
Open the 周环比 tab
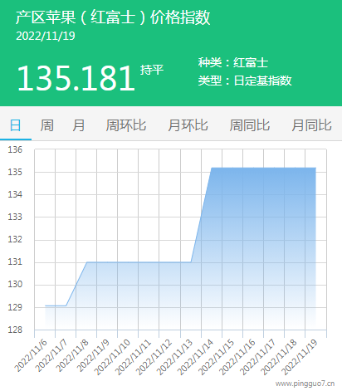(x=126, y=125)
